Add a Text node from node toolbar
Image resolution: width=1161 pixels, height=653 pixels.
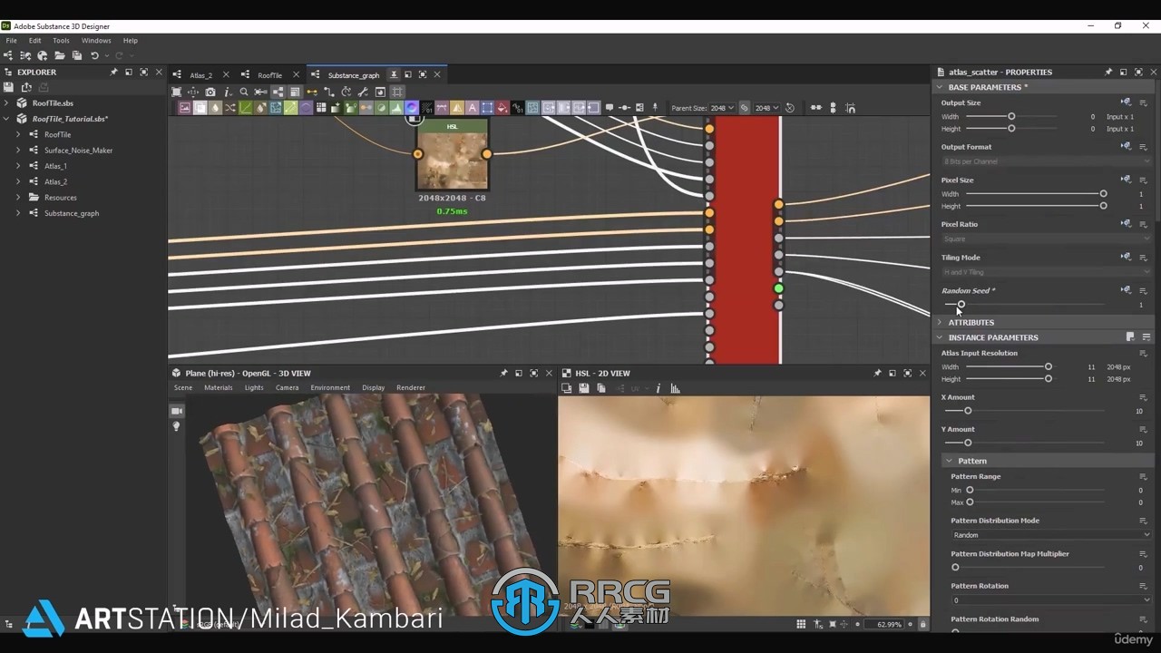coord(473,108)
